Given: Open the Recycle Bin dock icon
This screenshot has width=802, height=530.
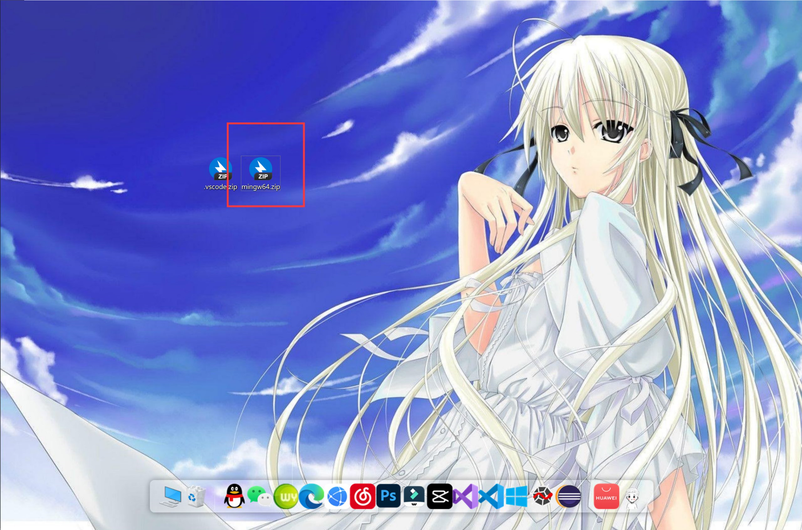Looking at the screenshot, I should [x=196, y=496].
